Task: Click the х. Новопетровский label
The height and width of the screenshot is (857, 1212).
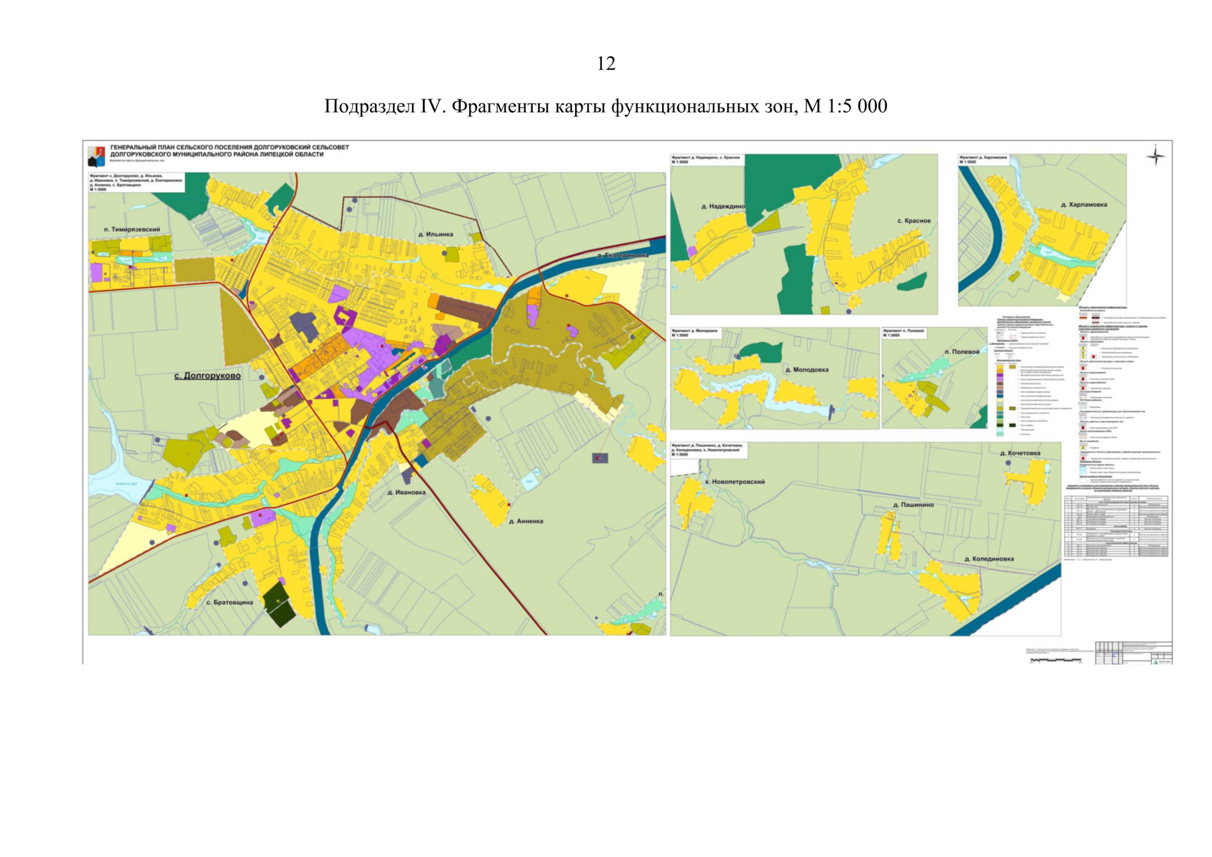Action: pyautogui.click(x=734, y=482)
